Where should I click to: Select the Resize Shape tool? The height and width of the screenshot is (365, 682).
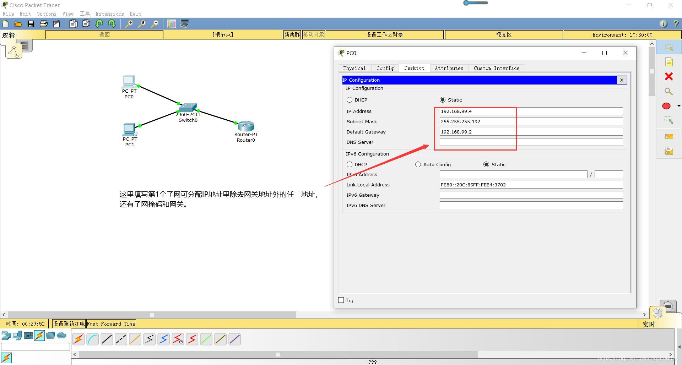click(x=669, y=120)
